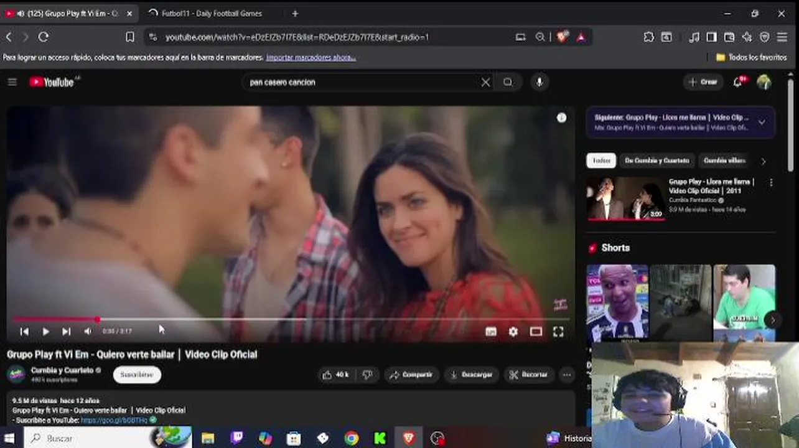Open the YouTube guide hamburger menu
The image size is (799, 448).
pos(12,82)
